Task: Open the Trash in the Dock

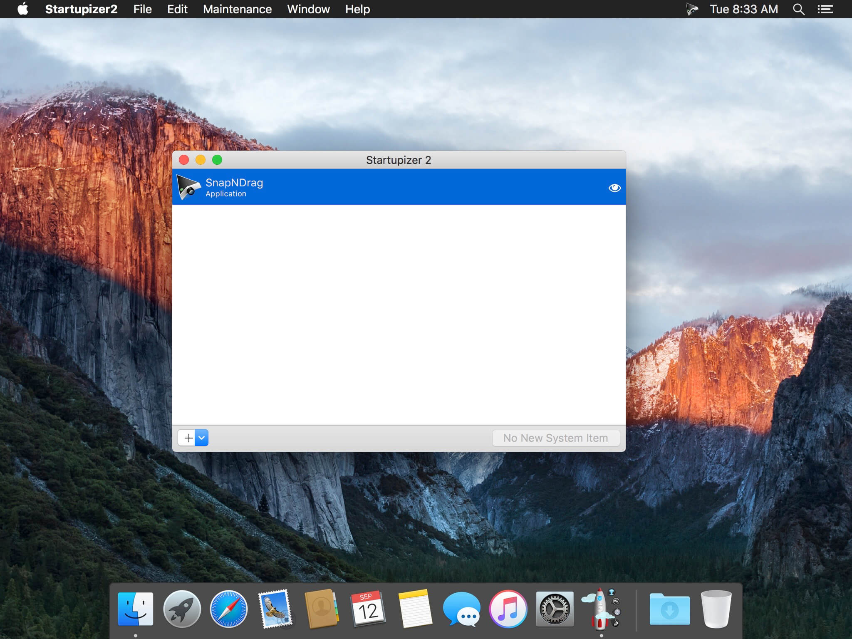Action: 716,609
